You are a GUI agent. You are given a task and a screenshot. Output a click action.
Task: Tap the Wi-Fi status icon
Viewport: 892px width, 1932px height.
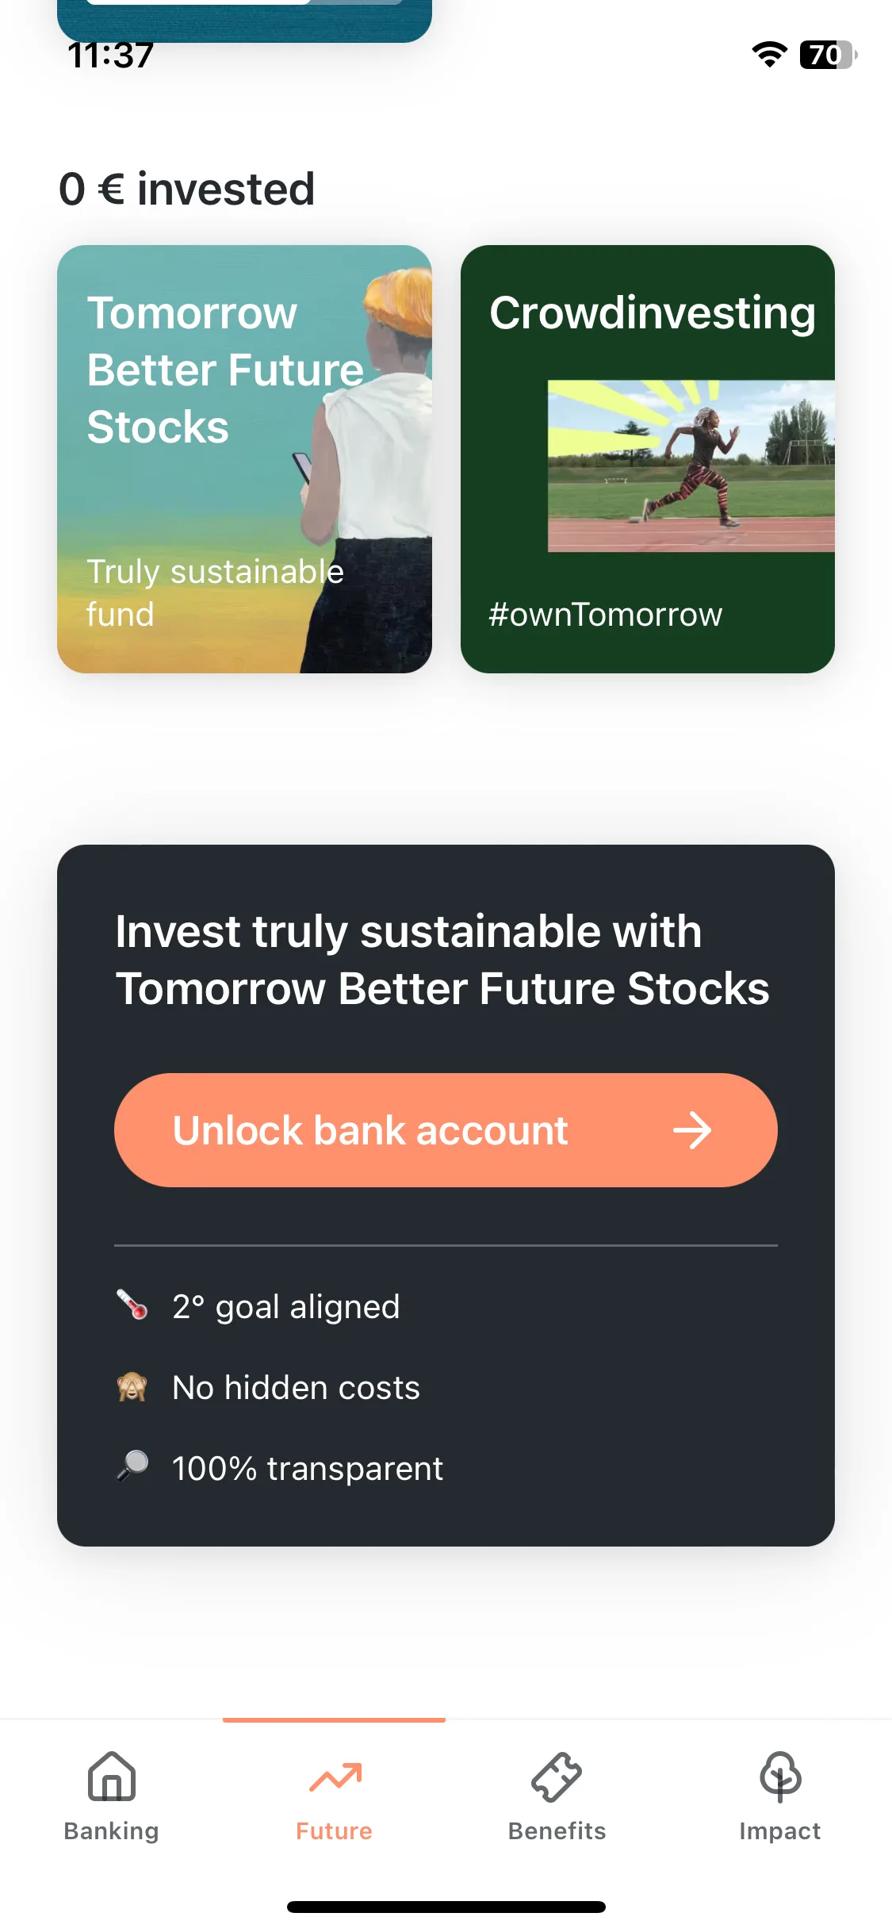click(x=769, y=55)
